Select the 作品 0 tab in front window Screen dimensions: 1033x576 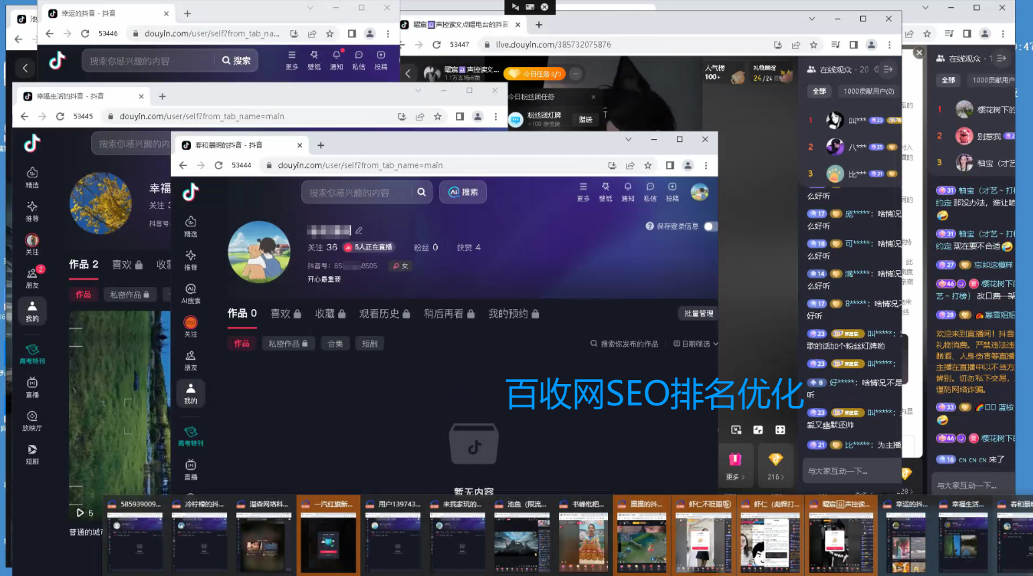pyautogui.click(x=242, y=313)
